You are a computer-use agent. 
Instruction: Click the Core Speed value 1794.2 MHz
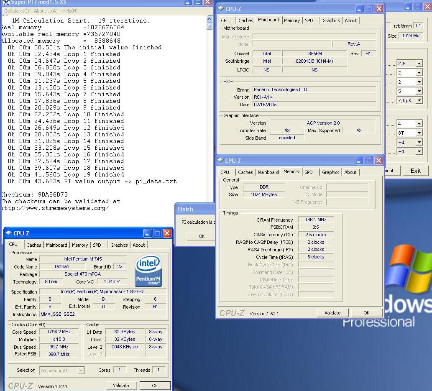click(x=59, y=332)
